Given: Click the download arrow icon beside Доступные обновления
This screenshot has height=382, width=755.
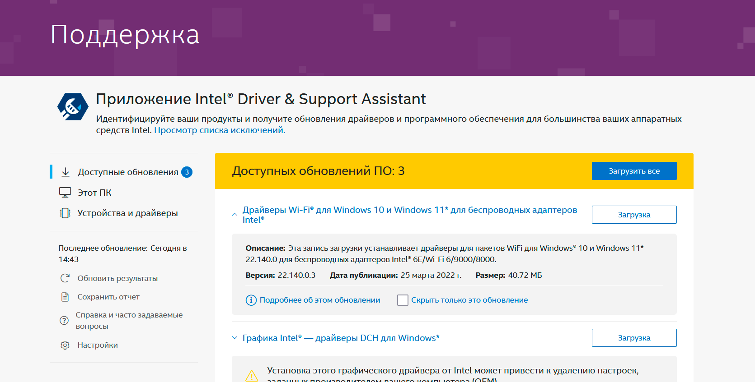Looking at the screenshot, I should point(66,172).
